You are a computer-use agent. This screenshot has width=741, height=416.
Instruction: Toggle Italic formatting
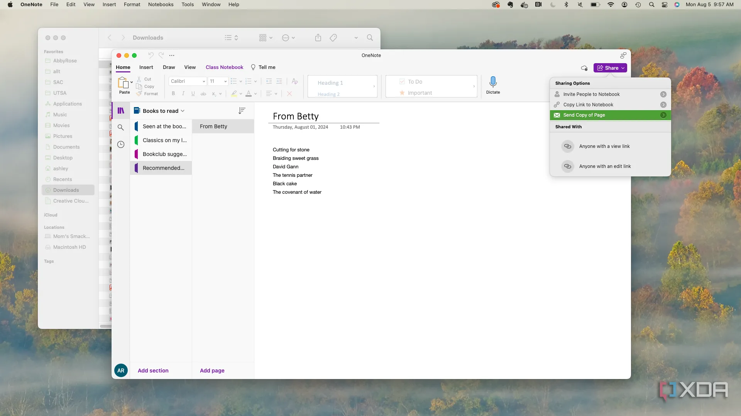(183, 94)
